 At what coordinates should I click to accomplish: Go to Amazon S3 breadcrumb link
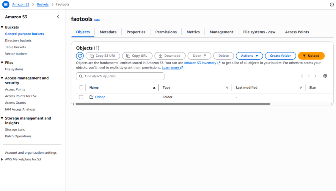point(21,4)
